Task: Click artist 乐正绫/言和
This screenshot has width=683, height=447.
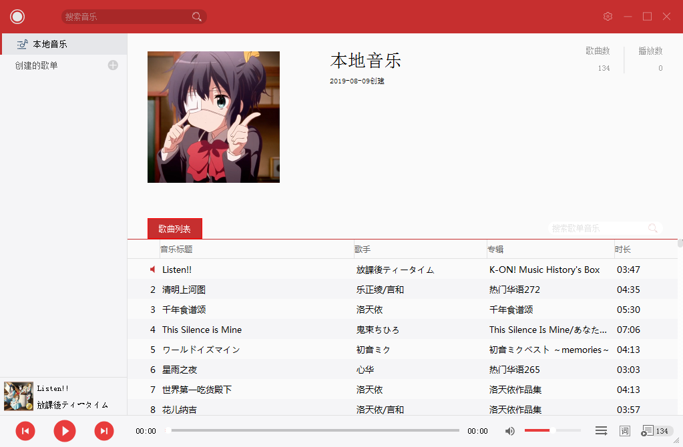Action: tap(380, 290)
